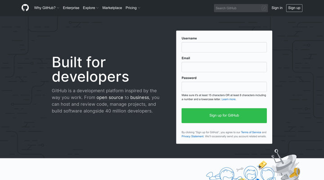Expand the Pricing dropdown

click(133, 8)
